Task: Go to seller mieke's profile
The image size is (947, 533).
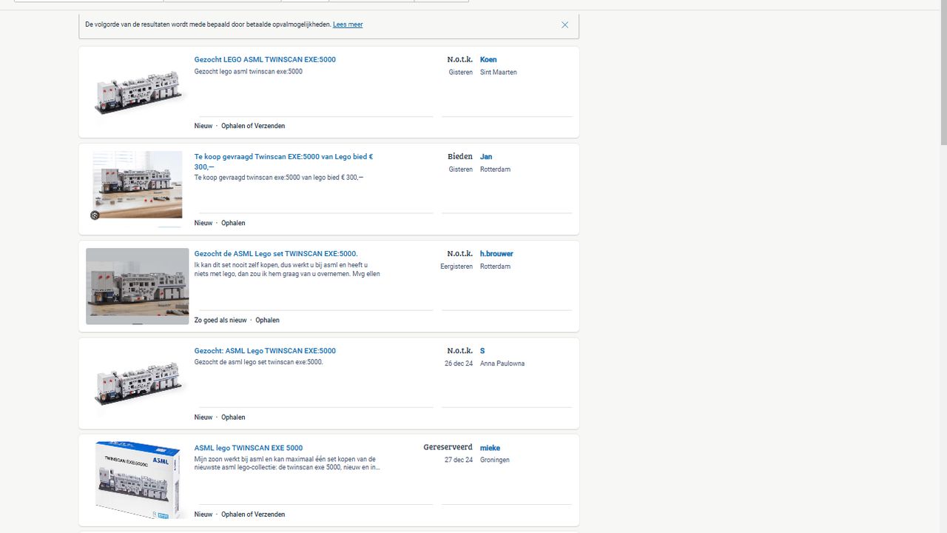Action: pyautogui.click(x=490, y=448)
